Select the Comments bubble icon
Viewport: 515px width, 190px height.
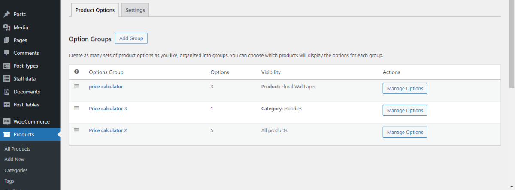point(6,53)
